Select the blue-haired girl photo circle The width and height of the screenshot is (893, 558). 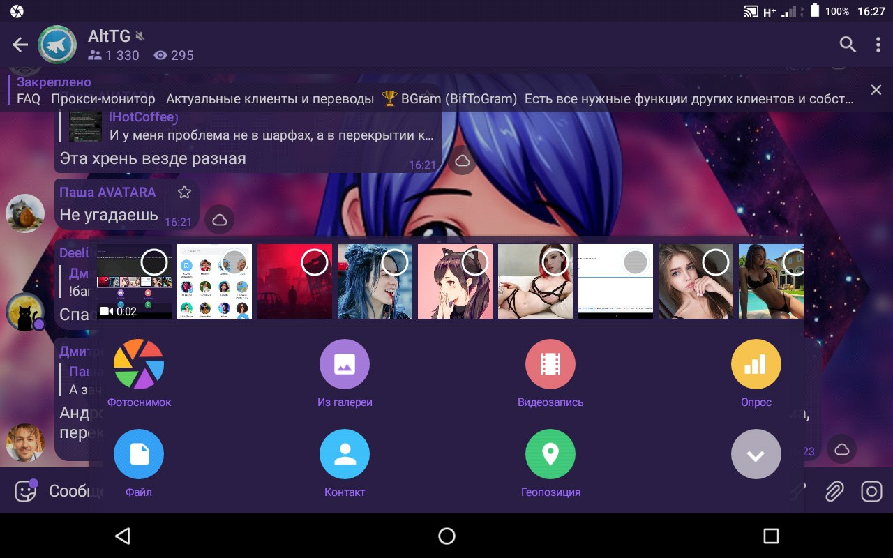pos(395,262)
